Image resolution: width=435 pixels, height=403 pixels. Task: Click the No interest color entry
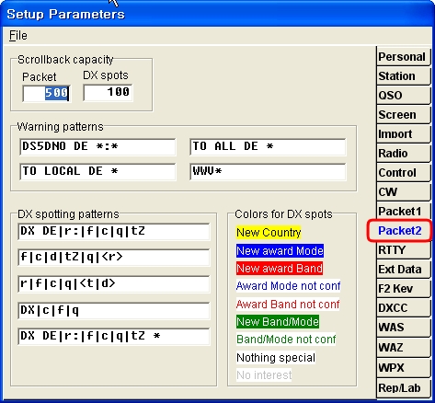click(x=264, y=375)
